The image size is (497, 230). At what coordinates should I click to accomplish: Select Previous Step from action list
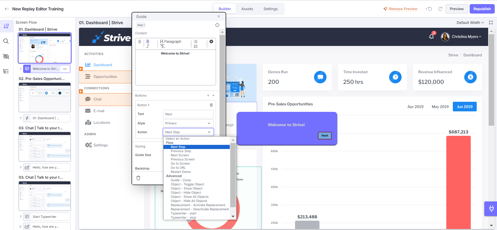[x=181, y=151]
